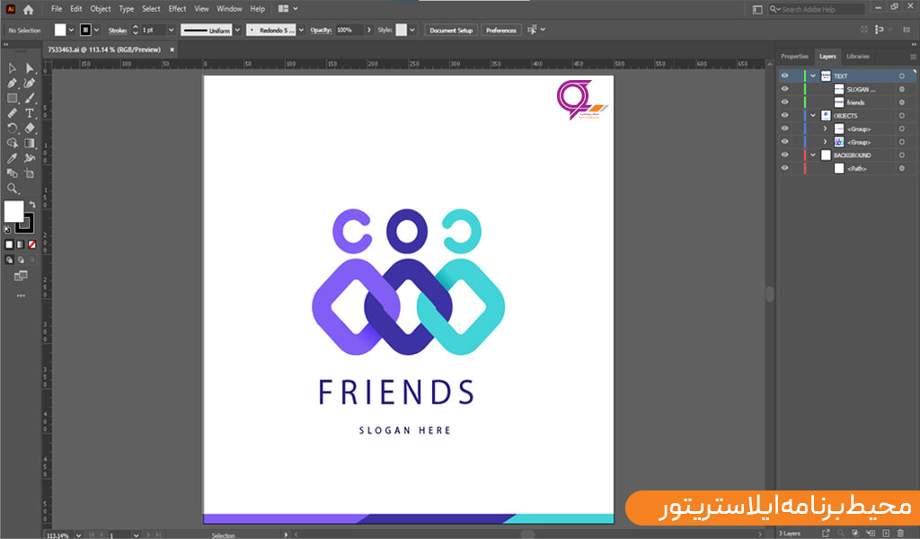Select the Type tool
The width and height of the screenshot is (920, 539).
(30, 113)
